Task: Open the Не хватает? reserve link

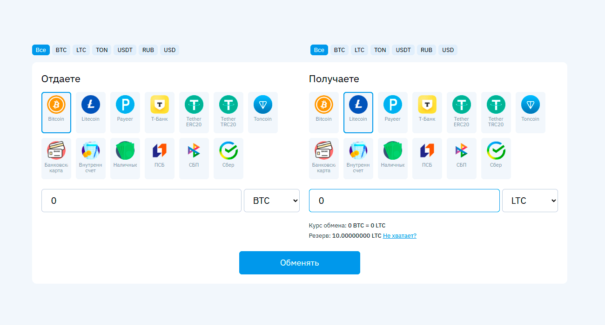Action: click(400, 236)
